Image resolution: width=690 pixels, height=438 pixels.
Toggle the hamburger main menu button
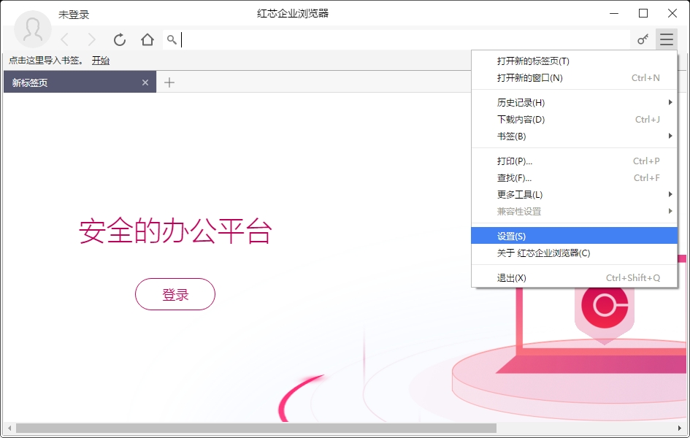click(666, 40)
